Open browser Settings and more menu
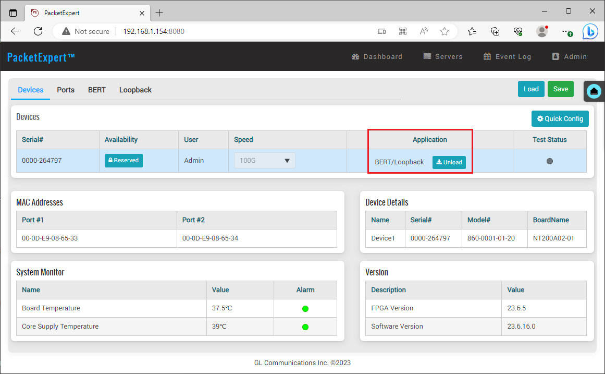The height and width of the screenshot is (374, 605). pyautogui.click(x=566, y=31)
